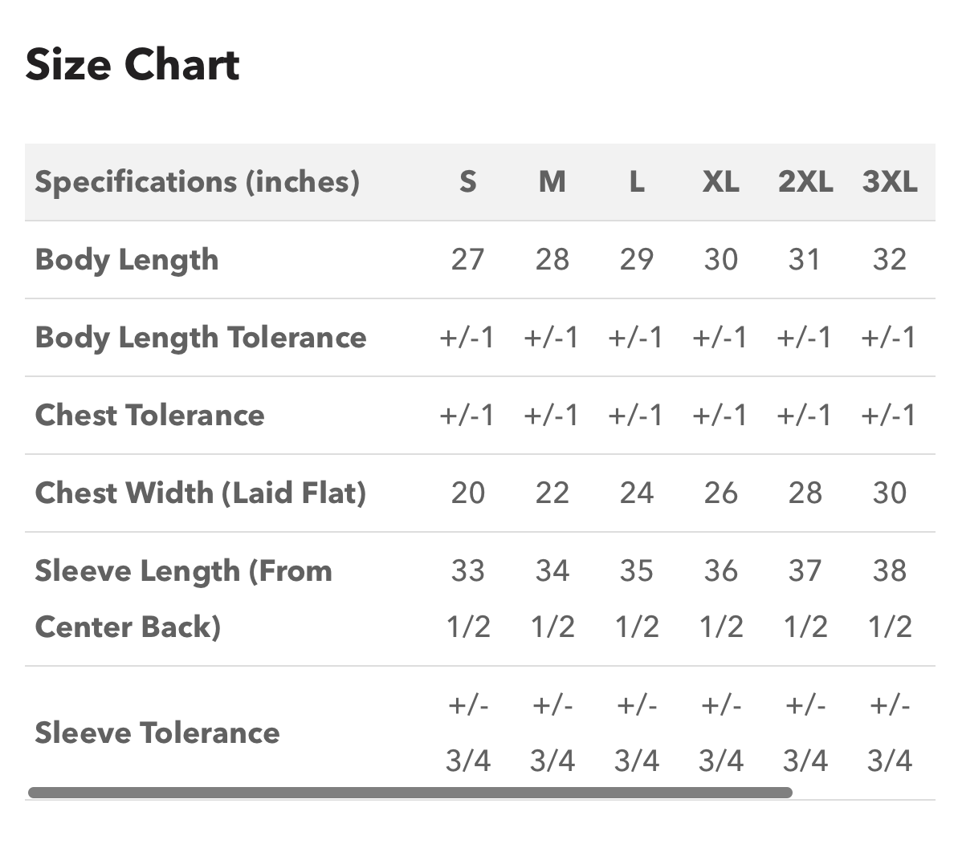
Task: Click the Size Chart heading
Action: coord(132,64)
